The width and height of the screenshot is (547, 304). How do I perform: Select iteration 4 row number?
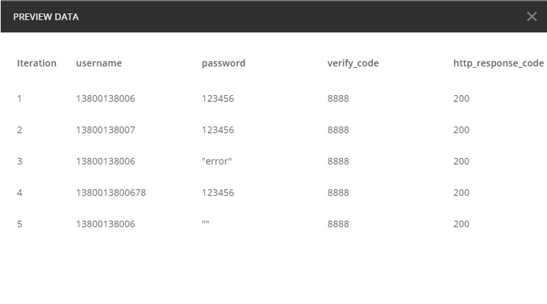click(x=20, y=193)
